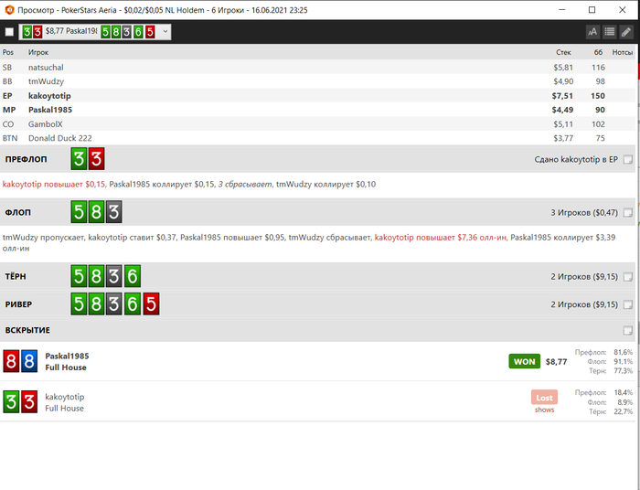The width and height of the screenshot is (640, 490).
Task: Toggle the note checkbox on РИВЕР row
Action: point(628,304)
